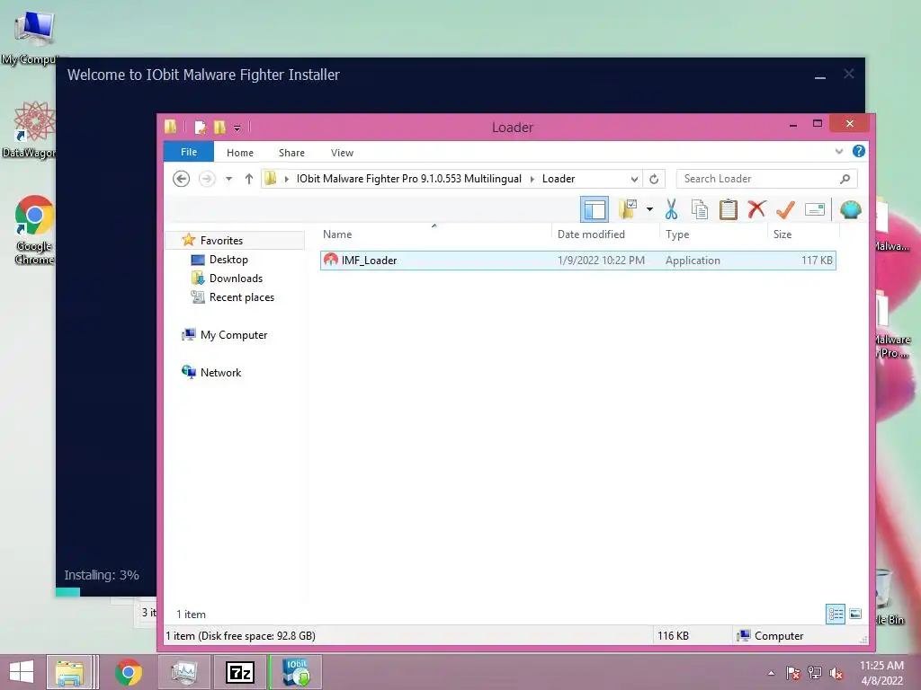Image resolution: width=921 pixels, height=690 pixels.
Task: Minimize the IObit Malware Fighter Installer window
Action: [x=820, y=75]
